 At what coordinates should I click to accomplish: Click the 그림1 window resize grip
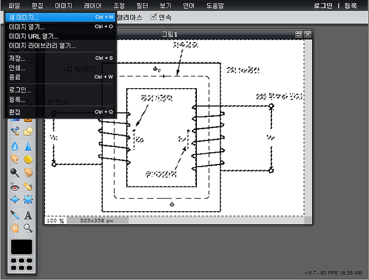pyautogui.click(x=309, y=221)
